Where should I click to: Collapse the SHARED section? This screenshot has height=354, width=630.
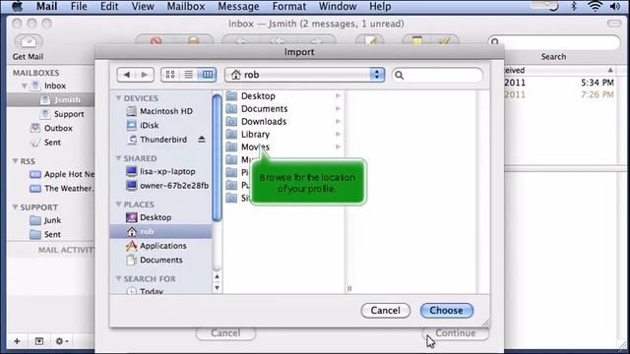tap(118, 158)
